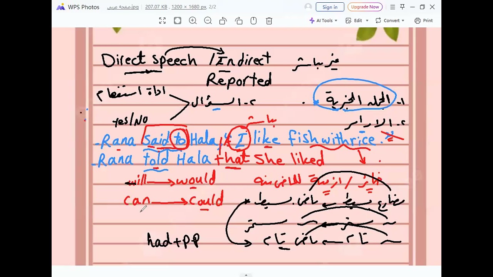Click the displayed notes image

246,146
